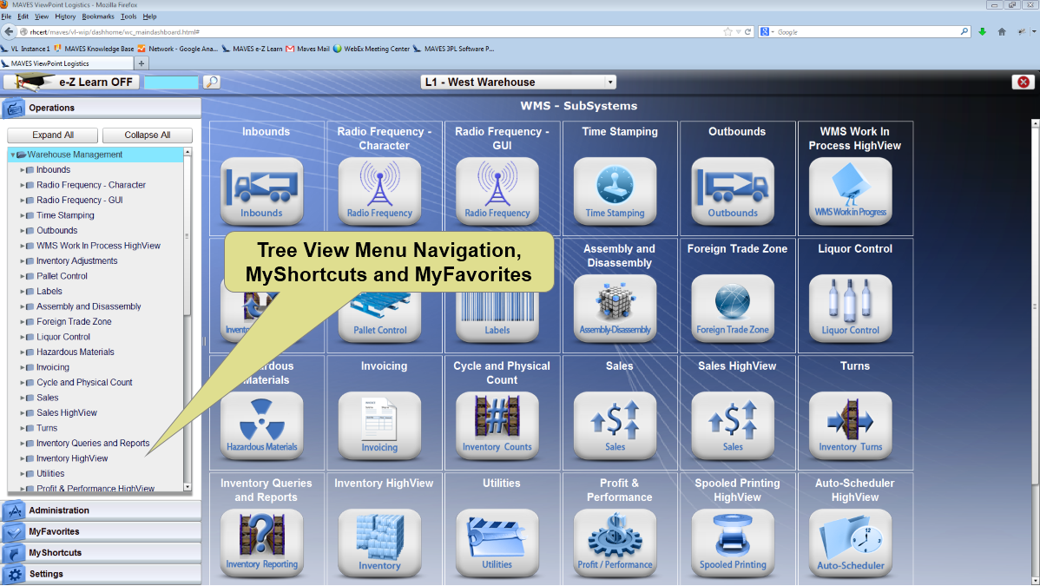Select Hazardous Materials tree item
The image size is (1040, 586).
75,352
